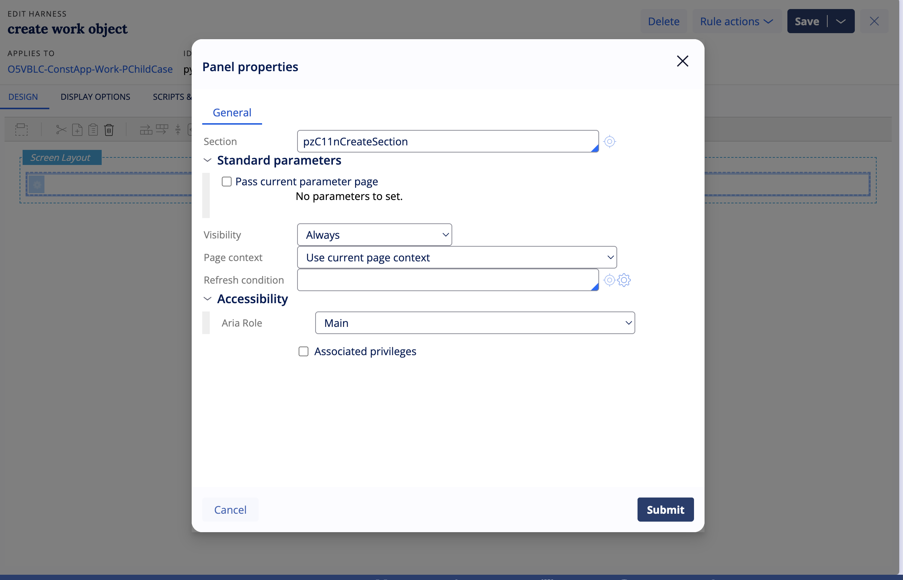
Task: Click the merge arrows icon in harness toolbar
Action: (178, 130)
